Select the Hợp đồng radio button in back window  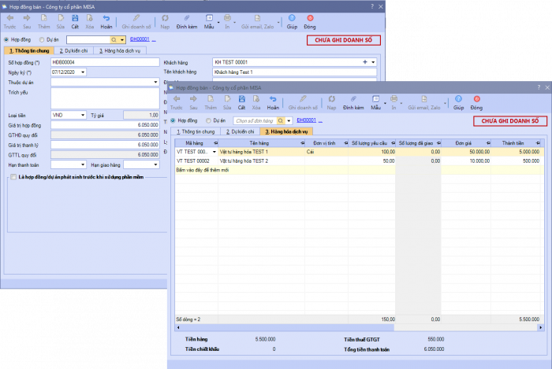[x=7, y=39]
